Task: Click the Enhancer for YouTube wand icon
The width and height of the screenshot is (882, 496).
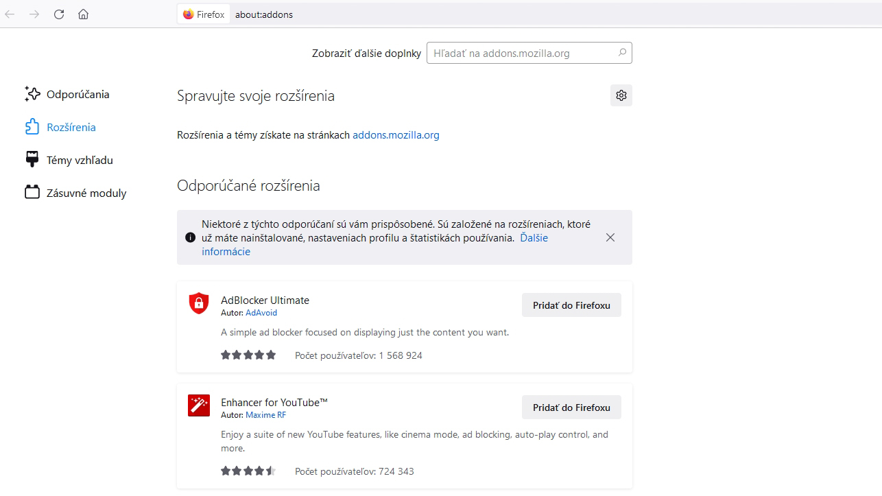Action: [199, 405]
